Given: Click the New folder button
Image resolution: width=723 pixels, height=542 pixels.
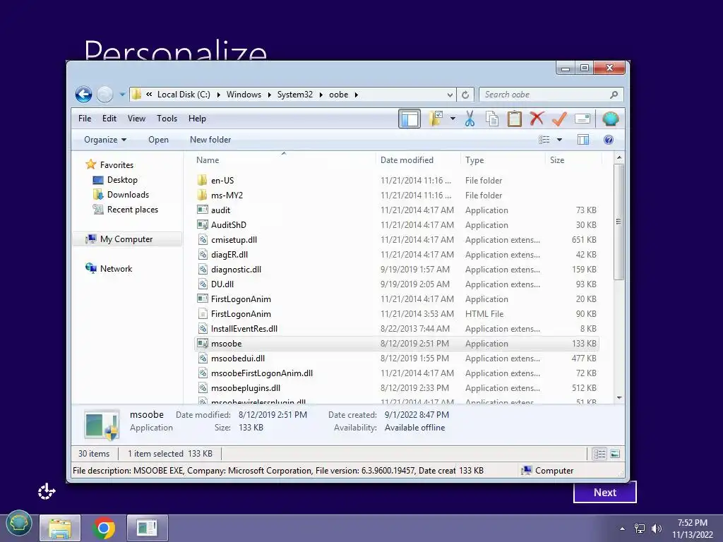Looking at the screenshot, I should [x=210, y=140].
